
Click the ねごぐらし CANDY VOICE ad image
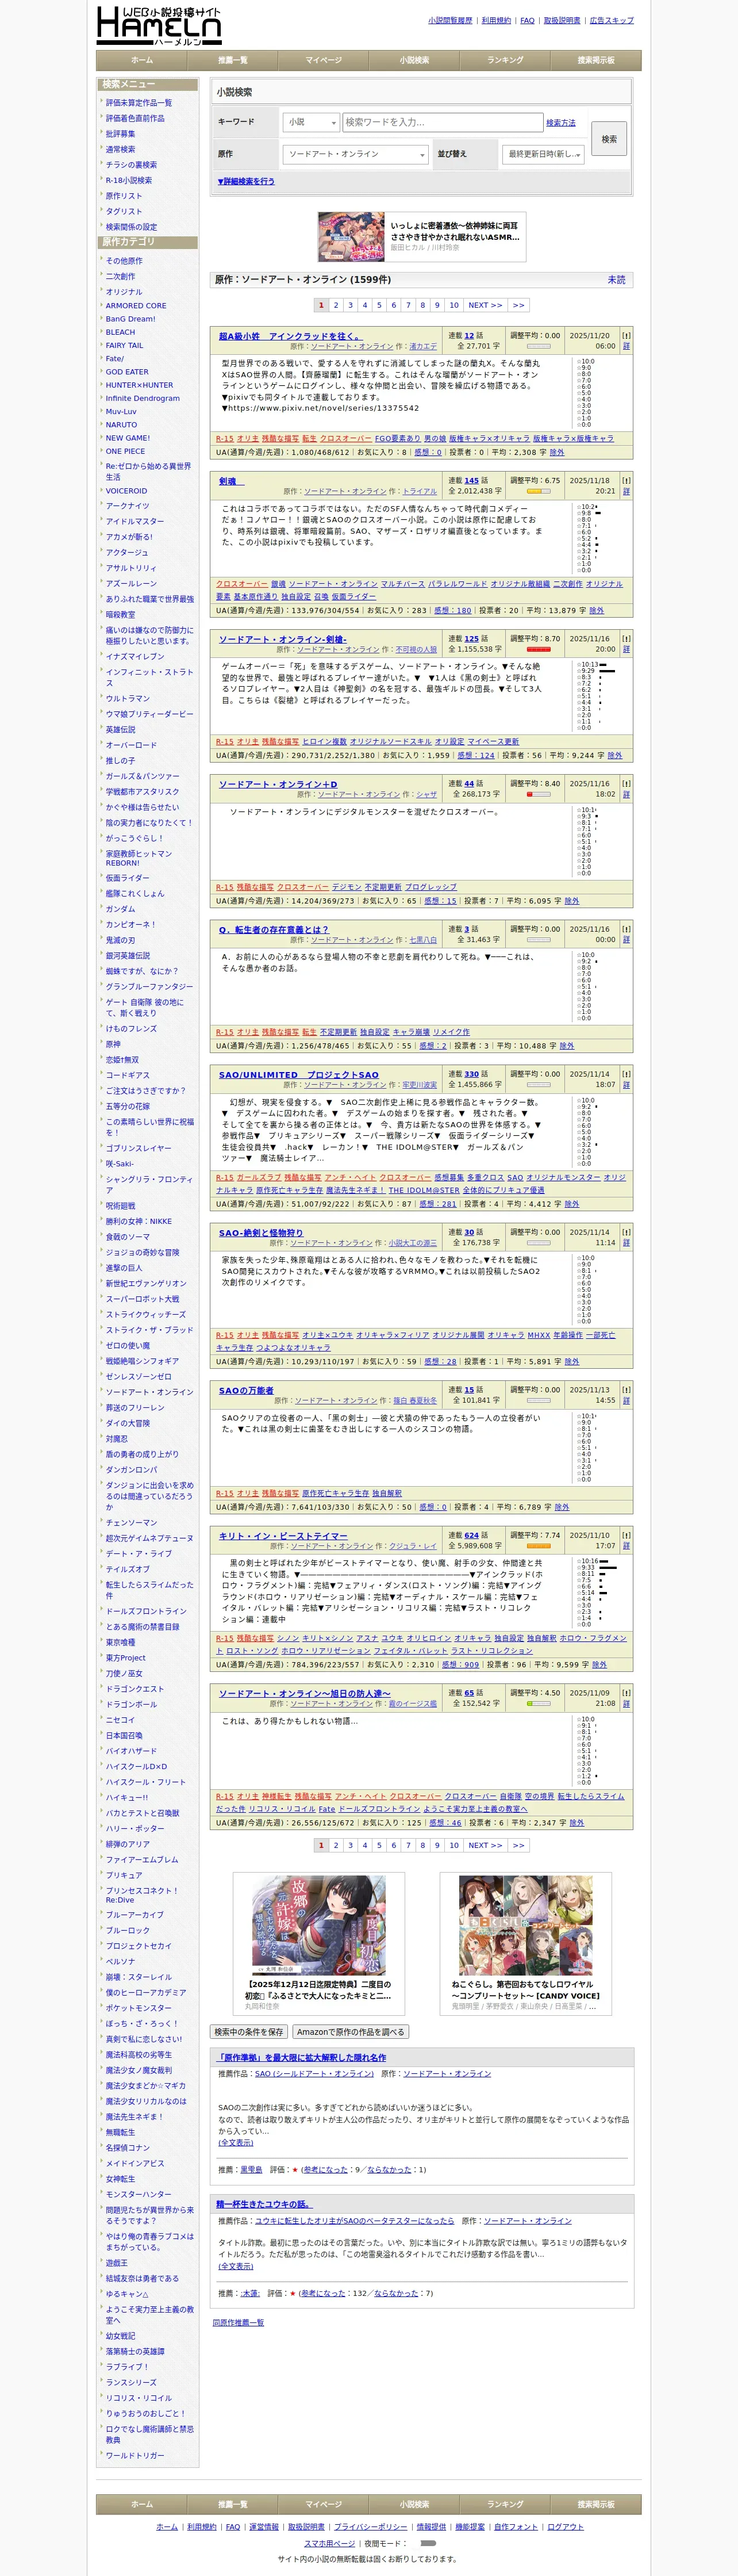(x=525, y=1925)
